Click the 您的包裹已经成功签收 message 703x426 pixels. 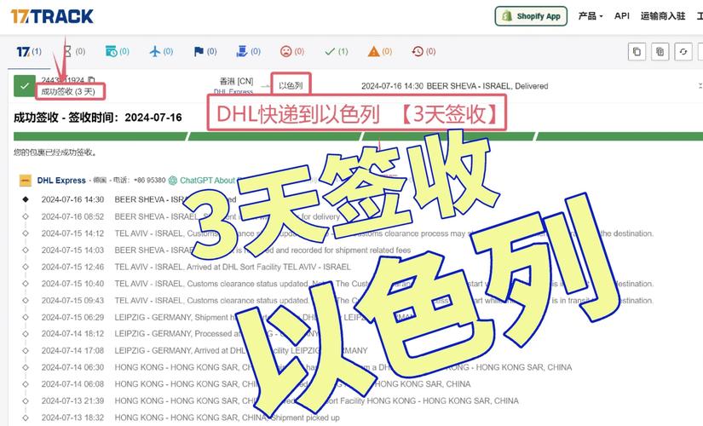tap(55, 153)
